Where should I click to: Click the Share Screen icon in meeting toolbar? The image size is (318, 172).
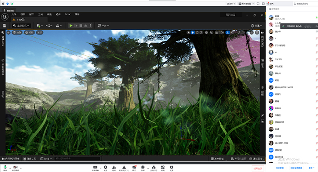(95, 167)
